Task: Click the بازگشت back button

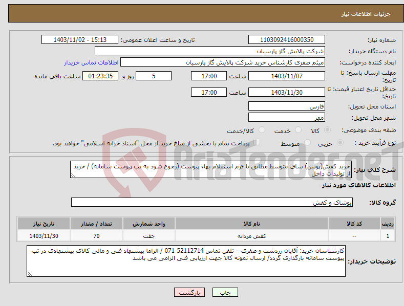Action: pyautogui.click(x=189, y=292)
